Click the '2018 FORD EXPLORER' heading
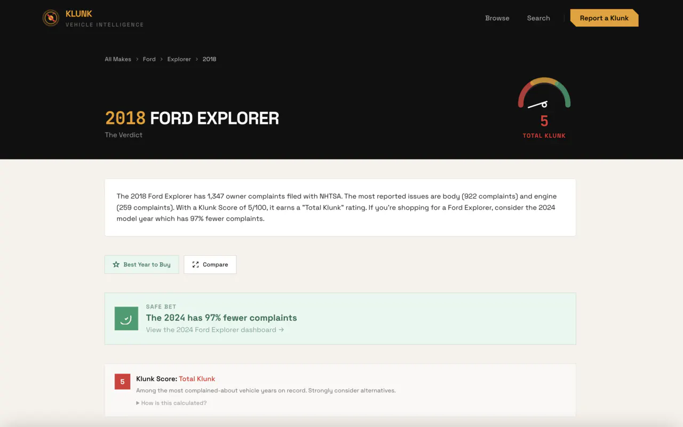683x427 pixels. [192, 118]
